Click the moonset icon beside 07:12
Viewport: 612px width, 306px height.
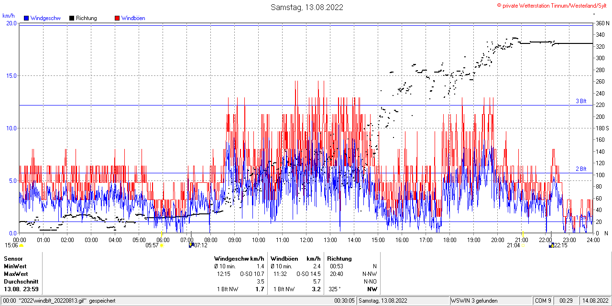tap(191, 245)
